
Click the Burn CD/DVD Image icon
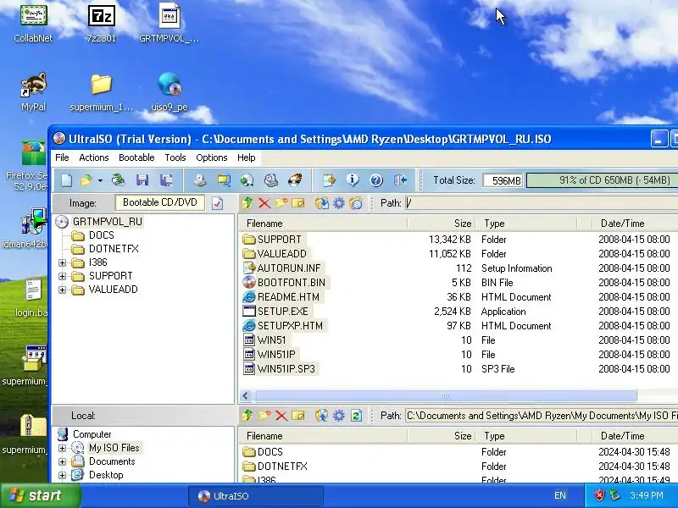pos(295,180)
